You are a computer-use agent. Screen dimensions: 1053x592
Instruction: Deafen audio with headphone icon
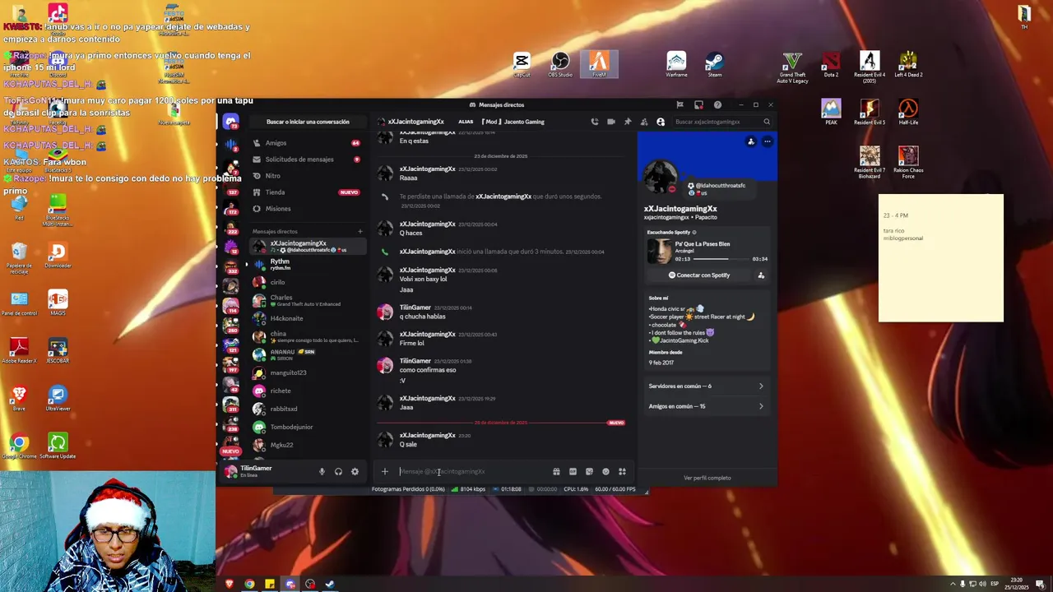338,472
